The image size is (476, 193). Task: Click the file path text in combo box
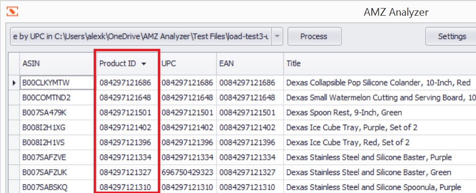(141, 37)
